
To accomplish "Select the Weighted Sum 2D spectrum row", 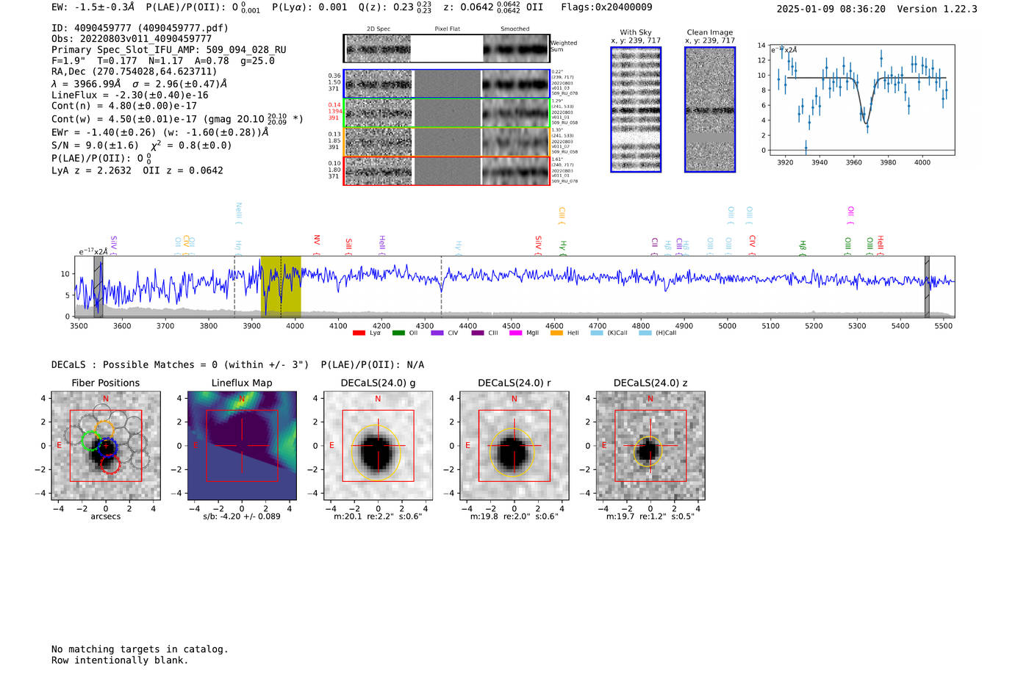I will click(x=446, y=48).
